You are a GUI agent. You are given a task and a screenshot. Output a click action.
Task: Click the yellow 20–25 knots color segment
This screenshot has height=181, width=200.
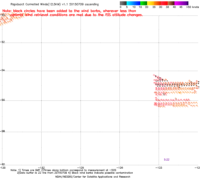[151, 3]
